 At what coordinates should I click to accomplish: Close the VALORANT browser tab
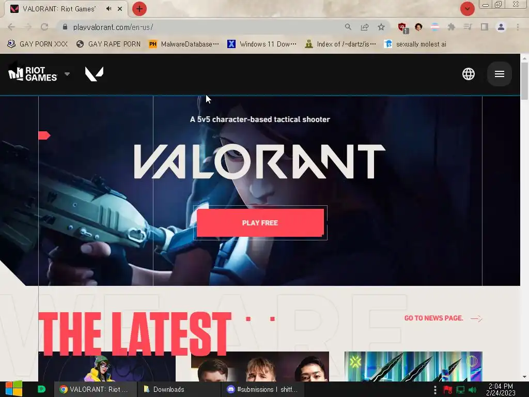(x=120, y=9)
